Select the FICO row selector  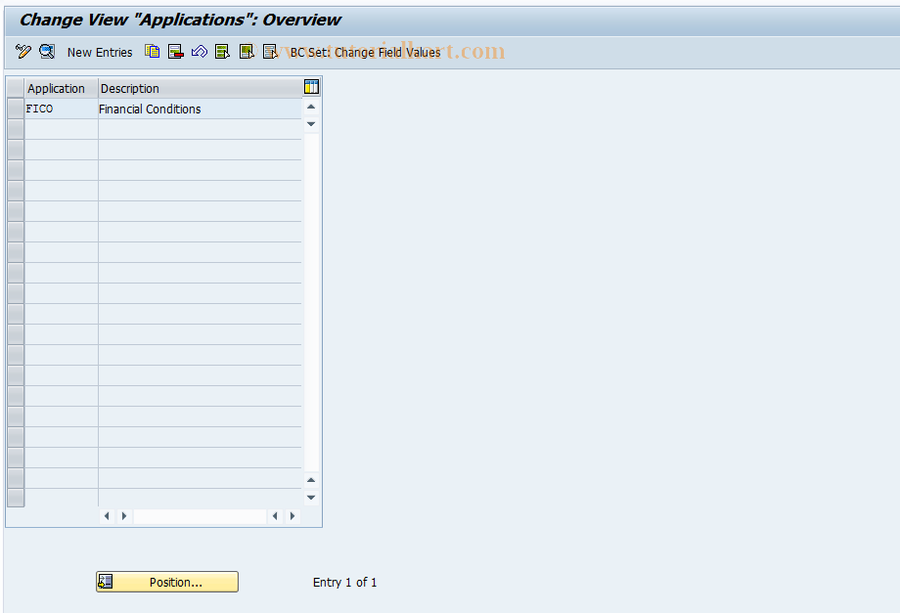point(16,109)
